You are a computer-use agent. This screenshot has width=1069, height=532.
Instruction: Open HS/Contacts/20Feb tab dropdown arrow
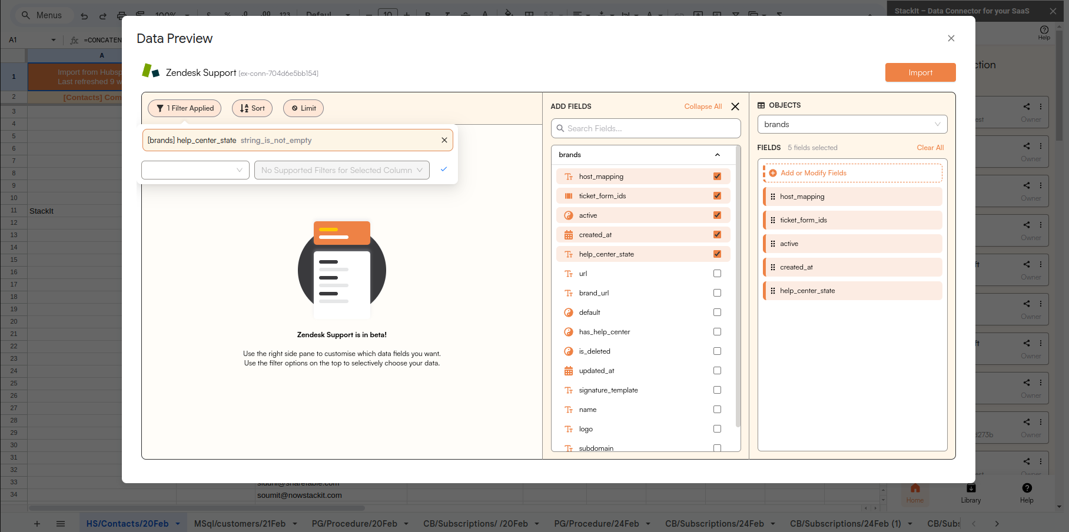click(177, 524)
